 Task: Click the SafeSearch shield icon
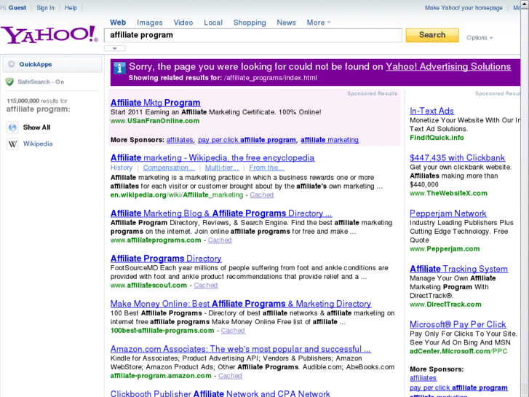coord(9,82)
